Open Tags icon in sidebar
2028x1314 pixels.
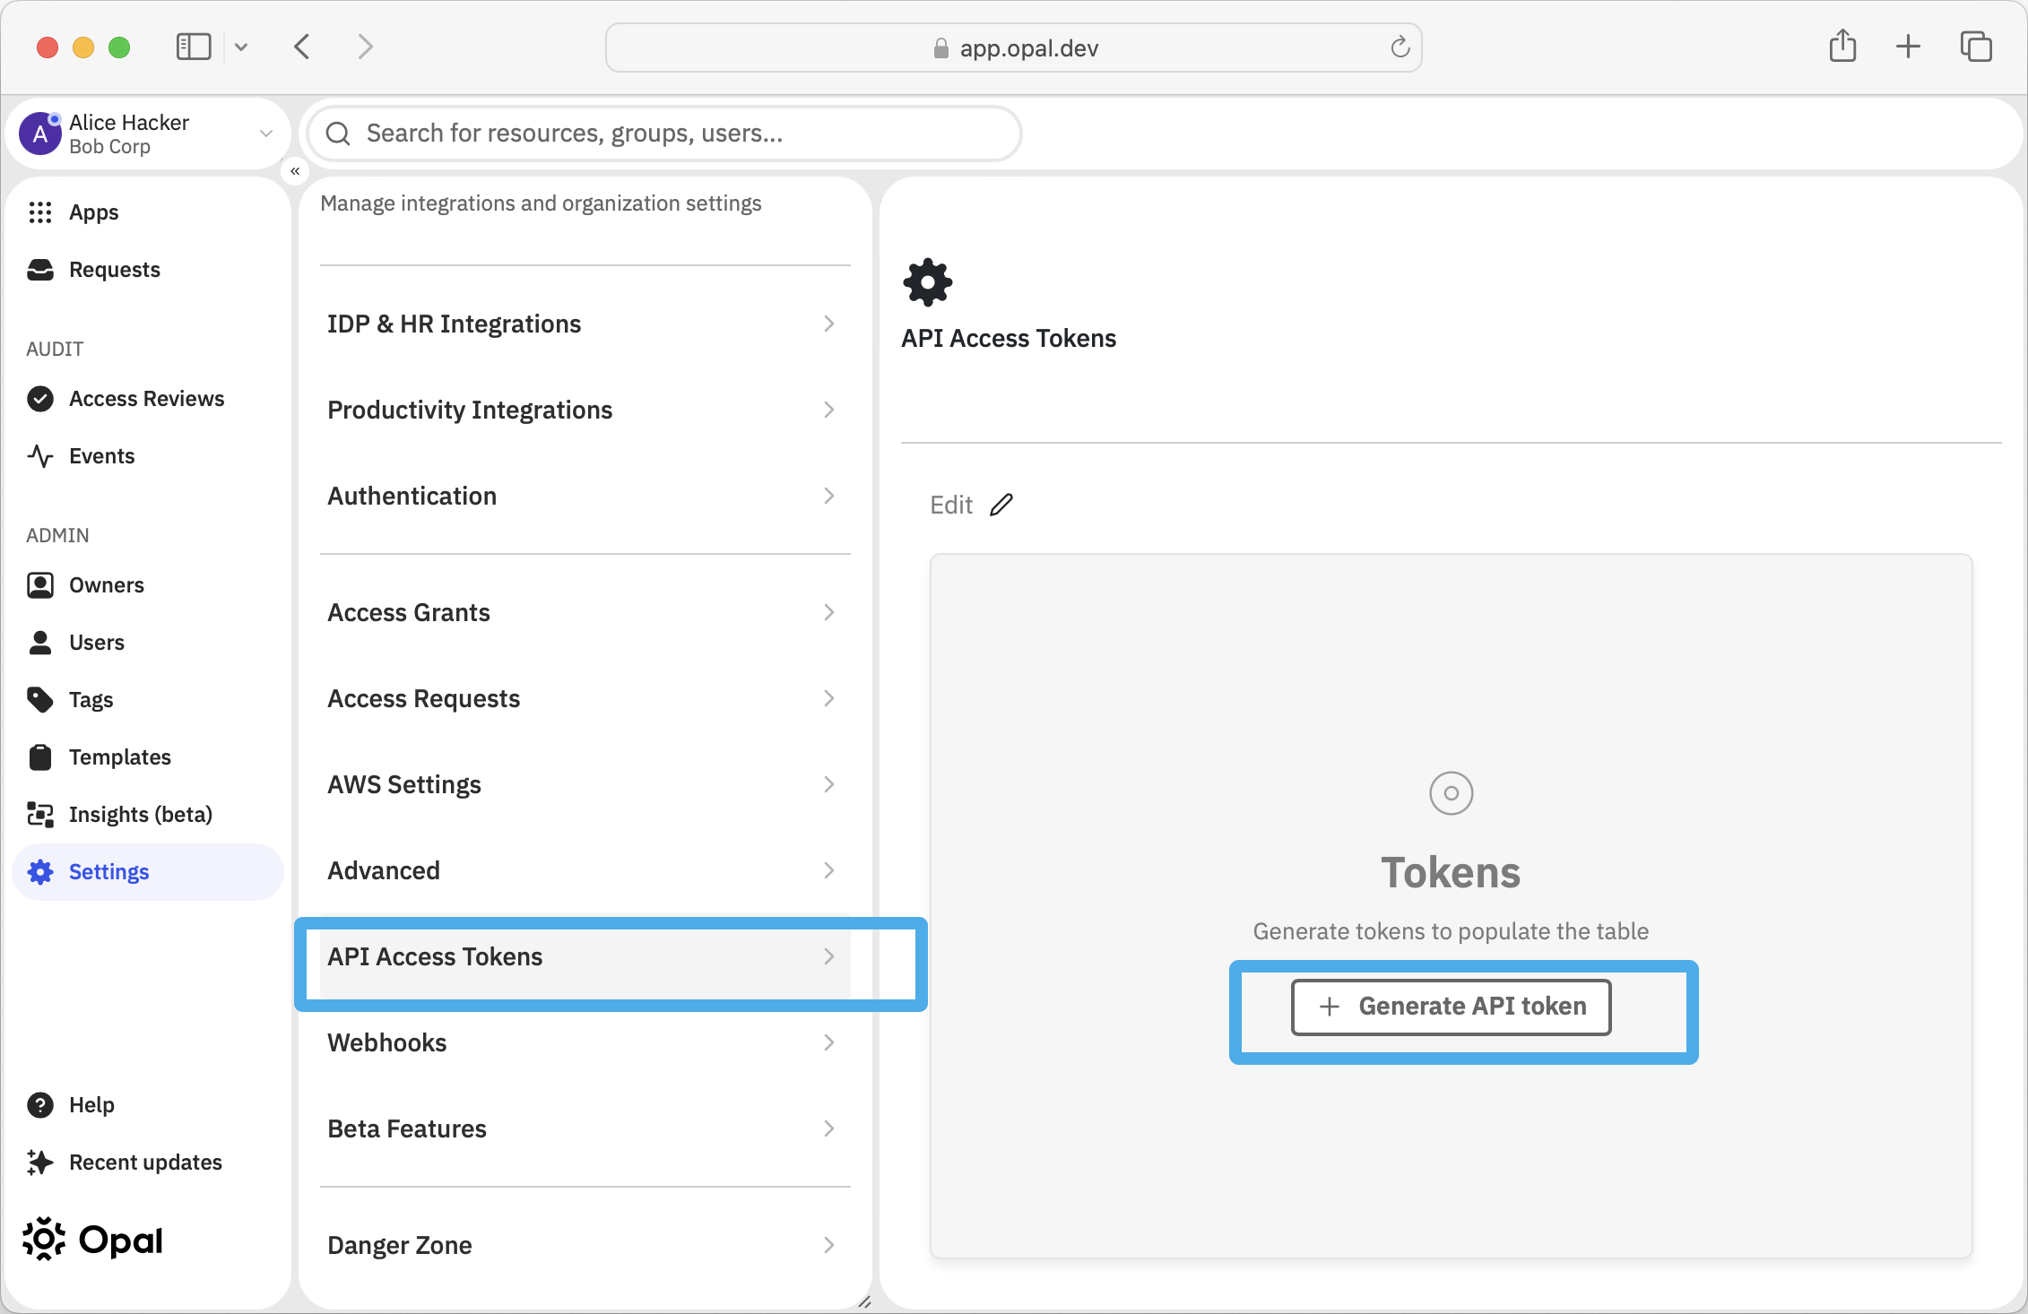40,700
